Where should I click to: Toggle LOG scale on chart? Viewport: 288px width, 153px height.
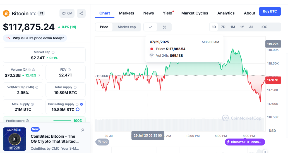[264, 27]
